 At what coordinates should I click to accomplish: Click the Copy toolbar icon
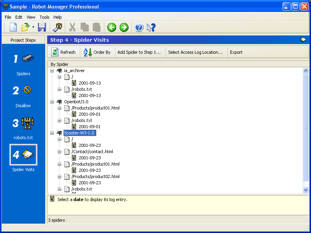point(85,27)
